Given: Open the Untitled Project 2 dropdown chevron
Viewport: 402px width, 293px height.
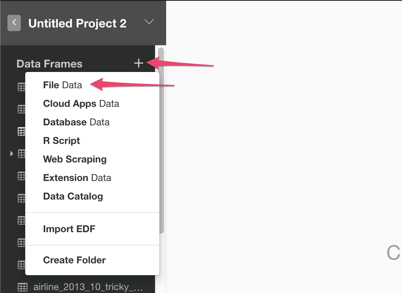Looking at the screenshot, I should click(x=149, y=22).
